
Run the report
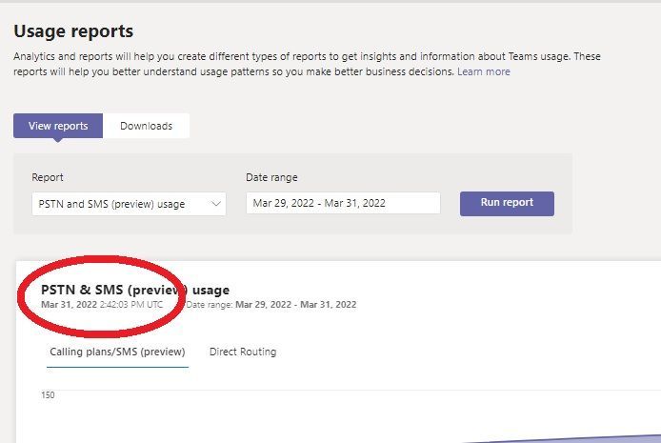507,204
